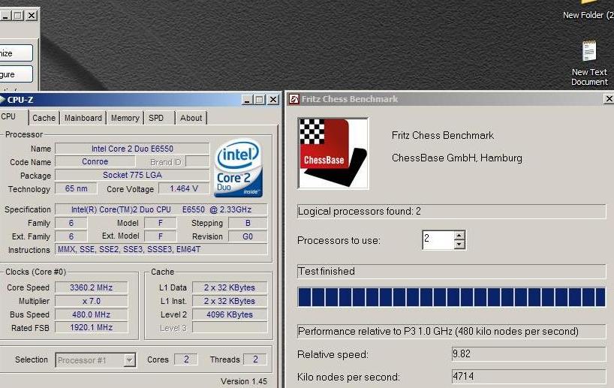Click the Level 2 value 4096 KBytes
614x388 pixels.
coord(230,314)
